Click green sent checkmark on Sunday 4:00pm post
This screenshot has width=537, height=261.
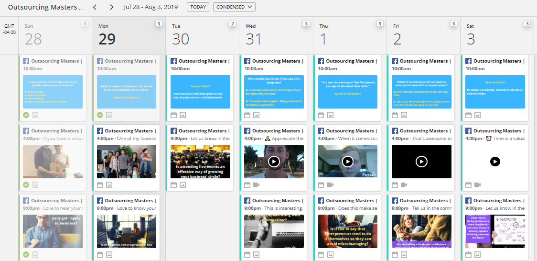(26, 185)
